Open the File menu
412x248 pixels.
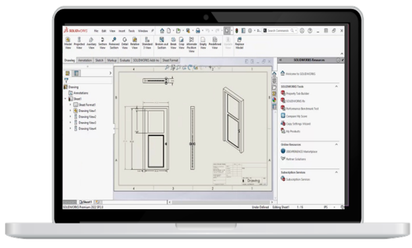96,31
